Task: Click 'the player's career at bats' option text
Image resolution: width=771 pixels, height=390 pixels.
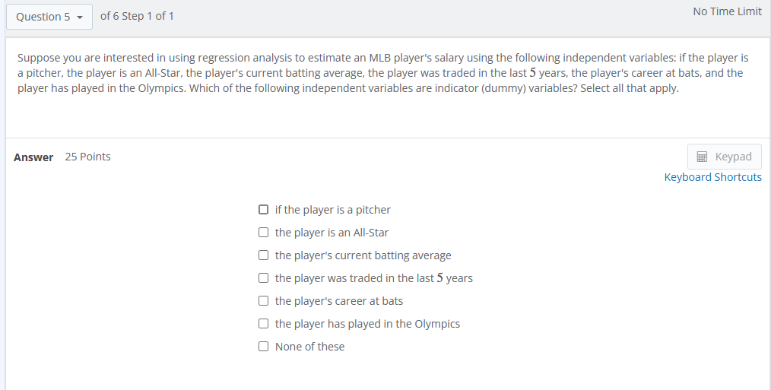Action: click(338, 301)
